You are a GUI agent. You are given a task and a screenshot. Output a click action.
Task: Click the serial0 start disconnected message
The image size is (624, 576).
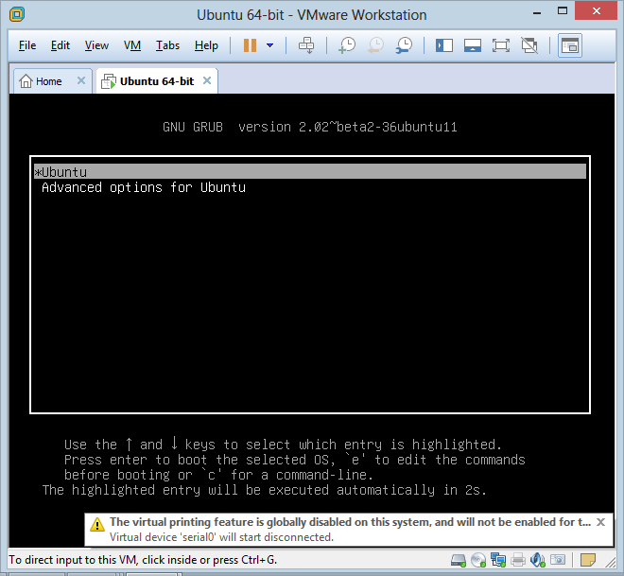click(221, 537)
